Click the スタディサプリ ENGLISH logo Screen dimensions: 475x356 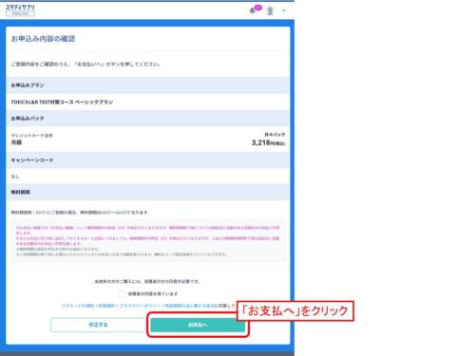[x=20, y=10]
